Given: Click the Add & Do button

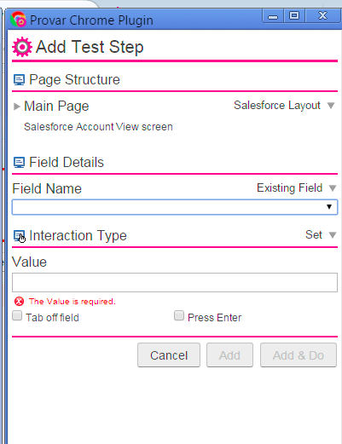Looking at the screenshot, I should (x=299, y=355).
